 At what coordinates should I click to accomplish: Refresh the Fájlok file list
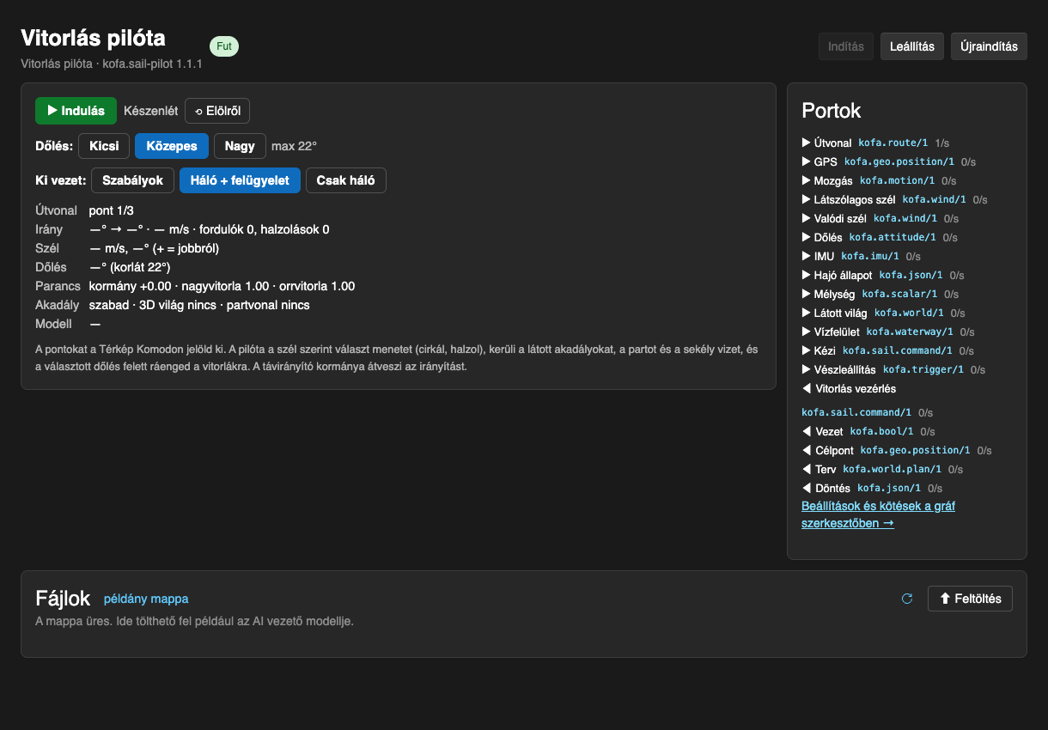[907, 599]
